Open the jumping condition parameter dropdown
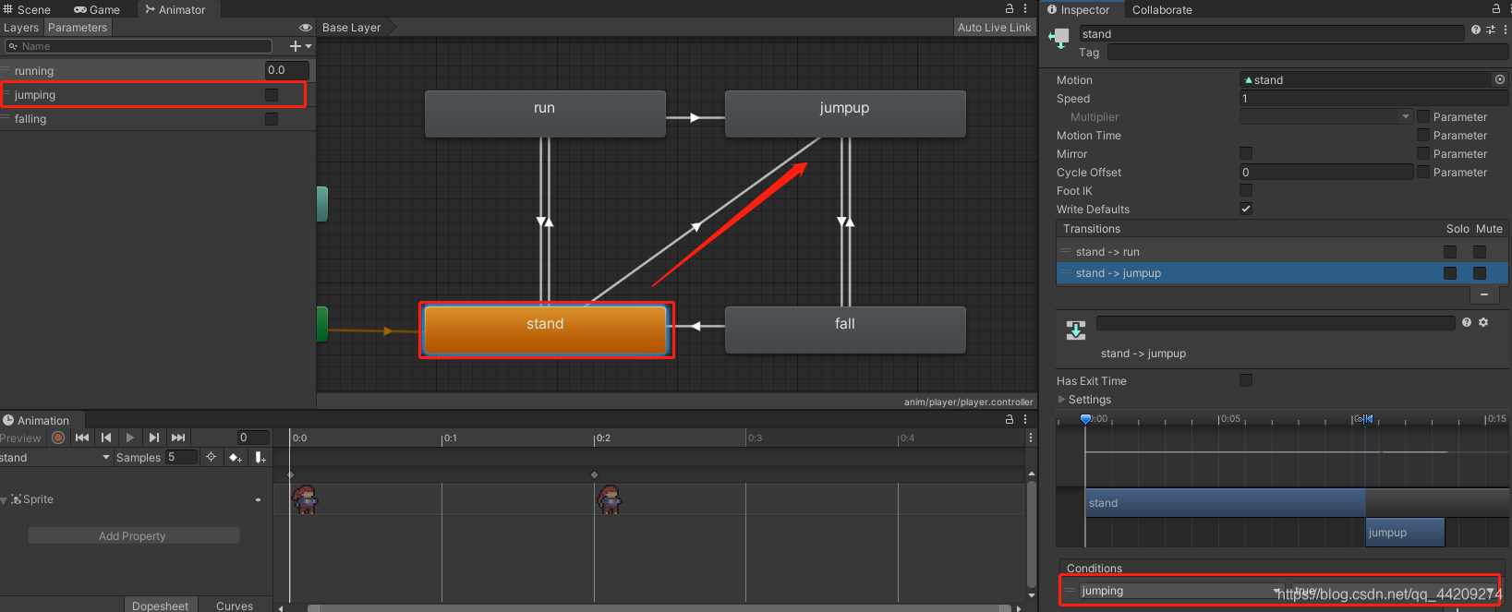1512x612 pixels. pos(1181,591)
